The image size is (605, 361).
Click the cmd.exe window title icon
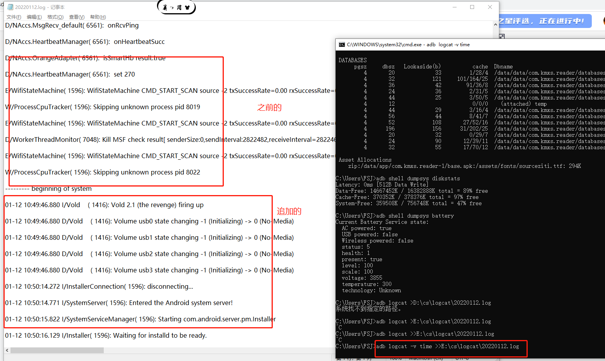coord(342,45)
